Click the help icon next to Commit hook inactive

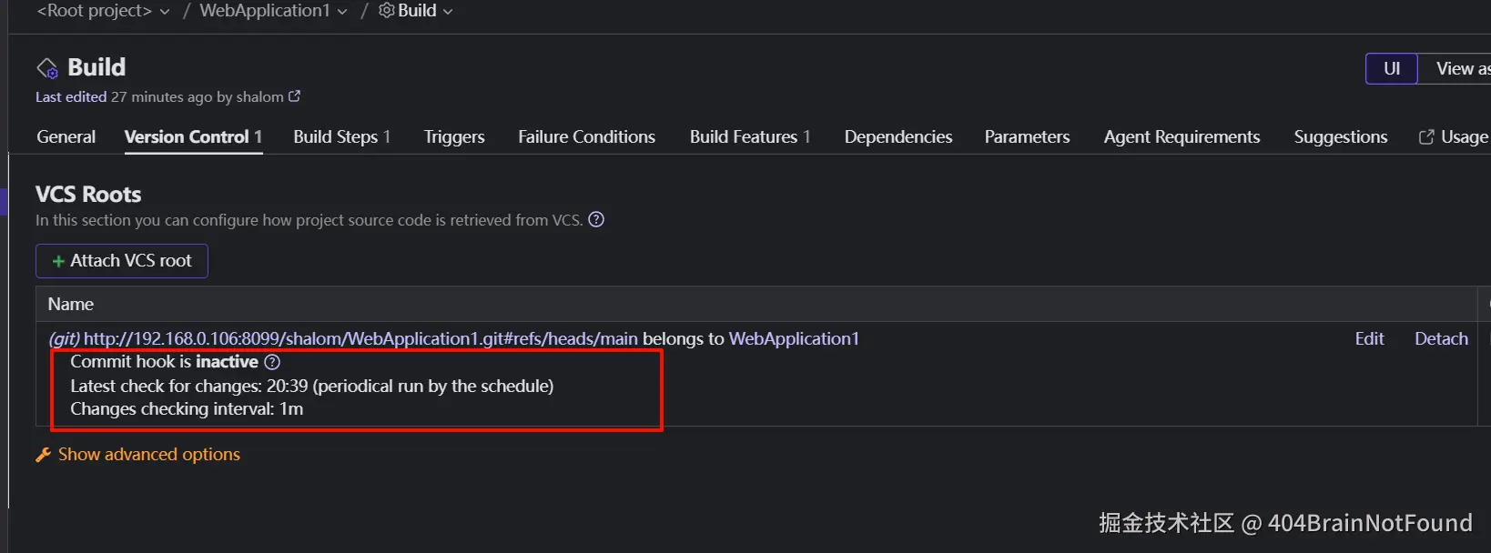coord(272,362)
